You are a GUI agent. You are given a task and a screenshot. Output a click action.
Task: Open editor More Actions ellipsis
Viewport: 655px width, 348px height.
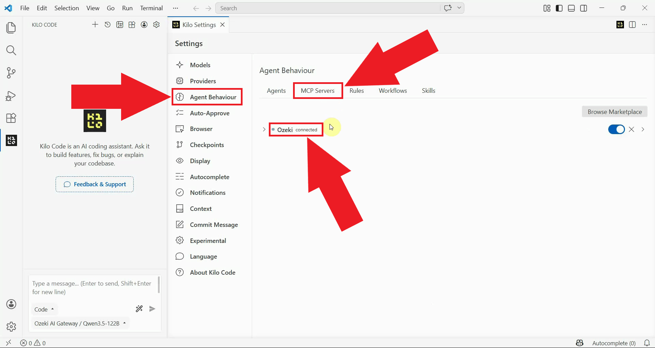pyautogui.click(x=644, y=25)
